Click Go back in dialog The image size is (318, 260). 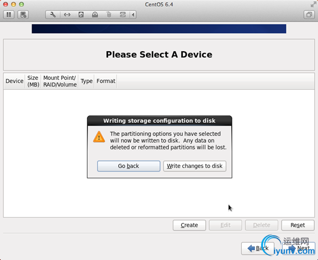(129, 166)
